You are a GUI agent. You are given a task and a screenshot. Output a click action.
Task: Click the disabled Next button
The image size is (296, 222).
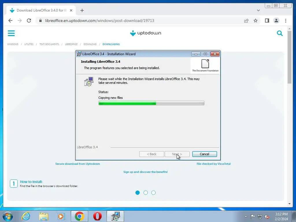pyautogui.click(x=177, y=154)
